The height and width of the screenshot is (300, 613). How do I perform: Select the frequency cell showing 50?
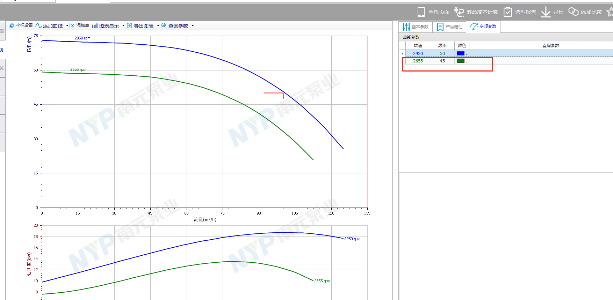point(442,53)
